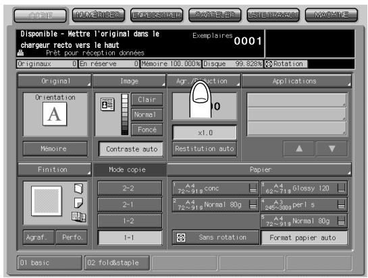Select Clair density
The height and width of the screenshot is (278, 368).
click(x=147, y=100)
